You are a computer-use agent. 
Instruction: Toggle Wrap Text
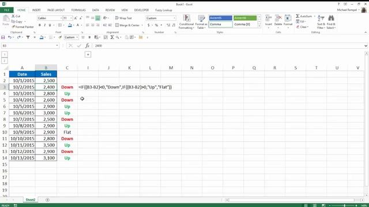coord(123,18)
